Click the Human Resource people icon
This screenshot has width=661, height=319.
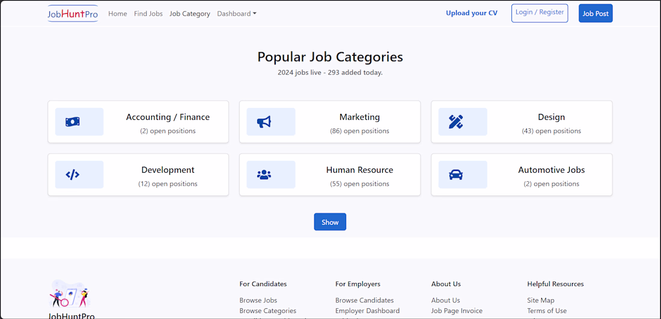264,174
